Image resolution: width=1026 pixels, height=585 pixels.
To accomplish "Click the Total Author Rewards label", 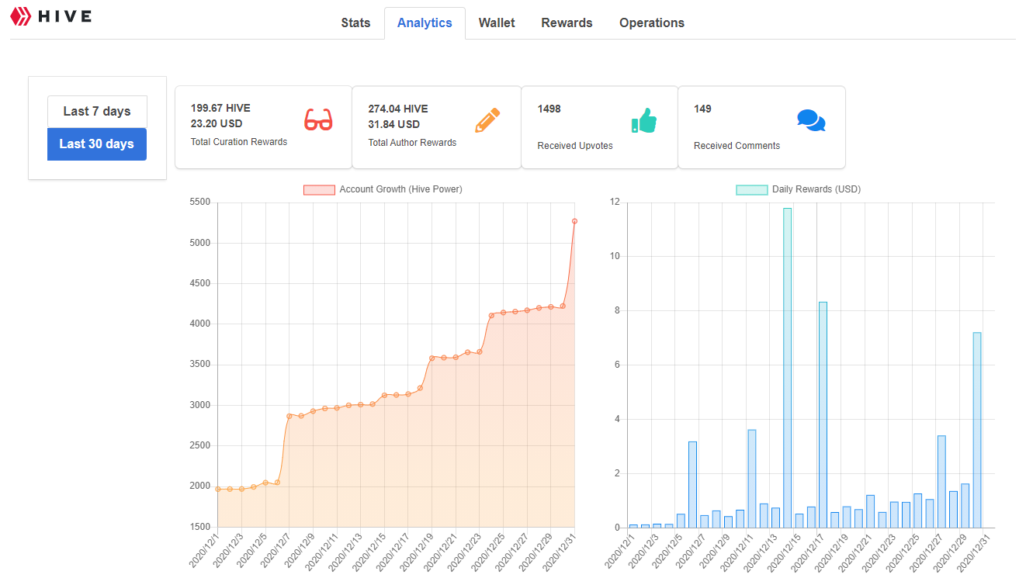I will tap(412, 143).
